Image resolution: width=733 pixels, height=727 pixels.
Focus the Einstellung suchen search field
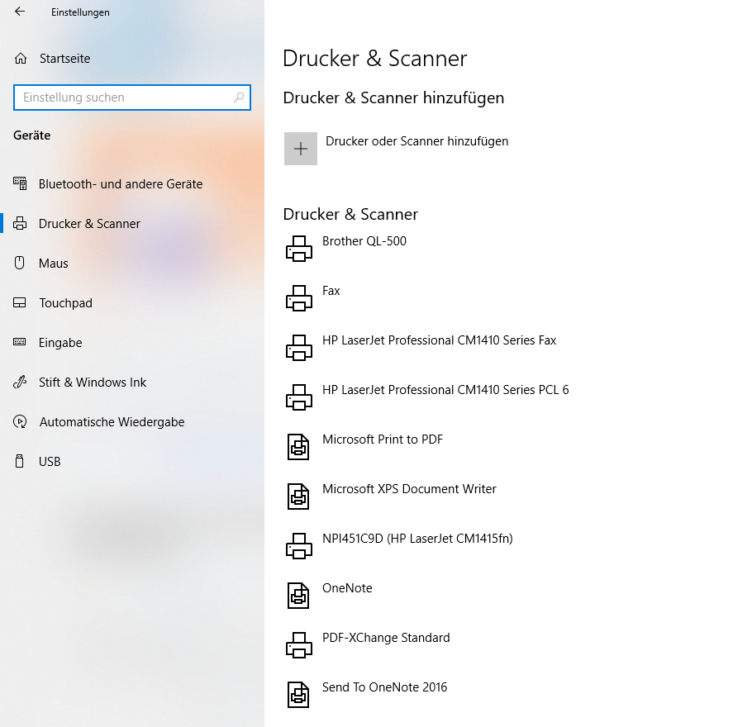(132, 97)
